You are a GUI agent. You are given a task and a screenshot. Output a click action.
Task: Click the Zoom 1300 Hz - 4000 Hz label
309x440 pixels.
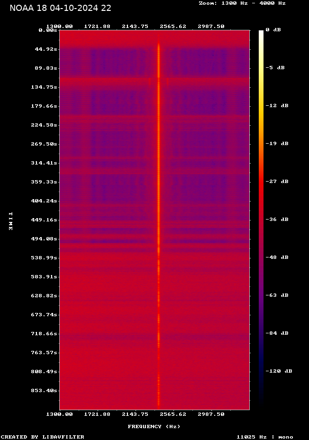click(x=242, y=3)
